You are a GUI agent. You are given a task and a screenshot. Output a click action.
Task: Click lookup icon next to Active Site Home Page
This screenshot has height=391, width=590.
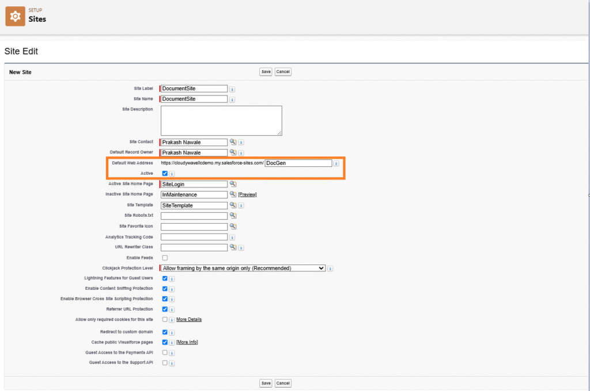[x=233, y=184]
